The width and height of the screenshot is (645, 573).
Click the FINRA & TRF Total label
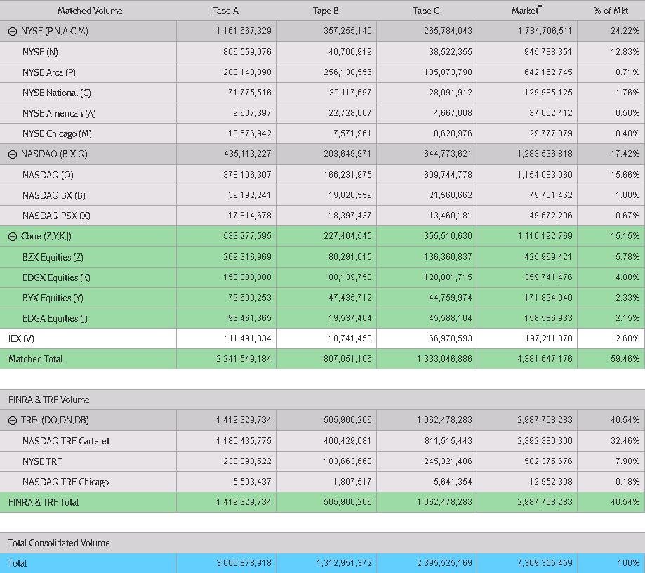pos(44,502)
